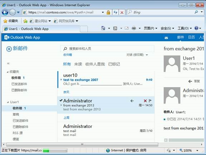Open the 草稿 drafts folder
The width and height of the screenshot is (206, 155).
point(16,114)
